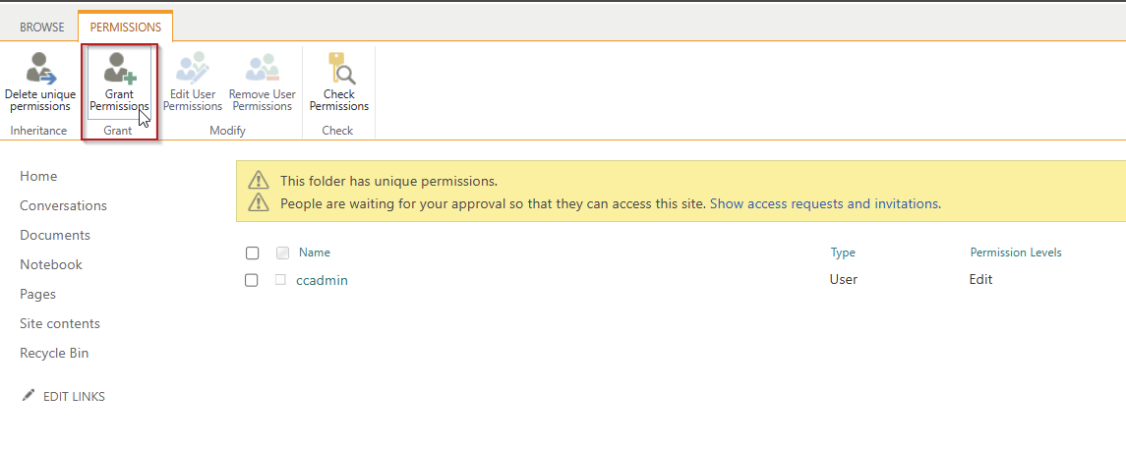Open the ccadmin user link
Screen dimensions: 1126x449
(x=322, y=280)
